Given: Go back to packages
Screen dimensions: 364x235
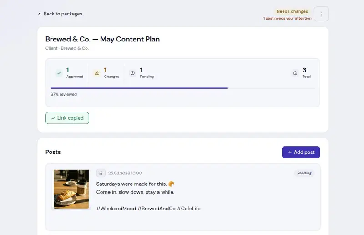Looking at the screenshot, I should point(60,14).
